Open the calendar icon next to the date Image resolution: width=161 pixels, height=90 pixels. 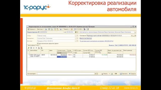click(x=76, y=32)
